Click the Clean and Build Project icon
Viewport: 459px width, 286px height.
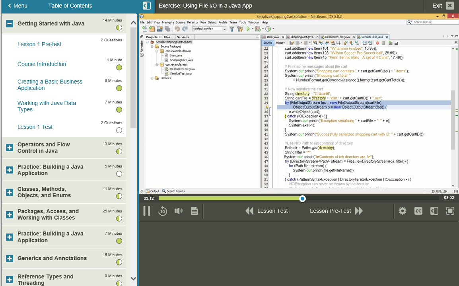point(240,29)
